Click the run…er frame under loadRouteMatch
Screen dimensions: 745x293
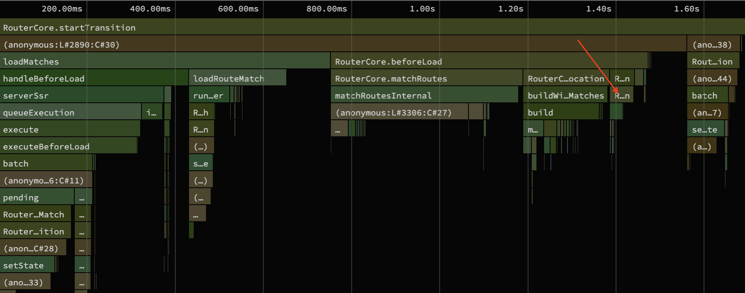pyautogui.click(x=209, y=96)
